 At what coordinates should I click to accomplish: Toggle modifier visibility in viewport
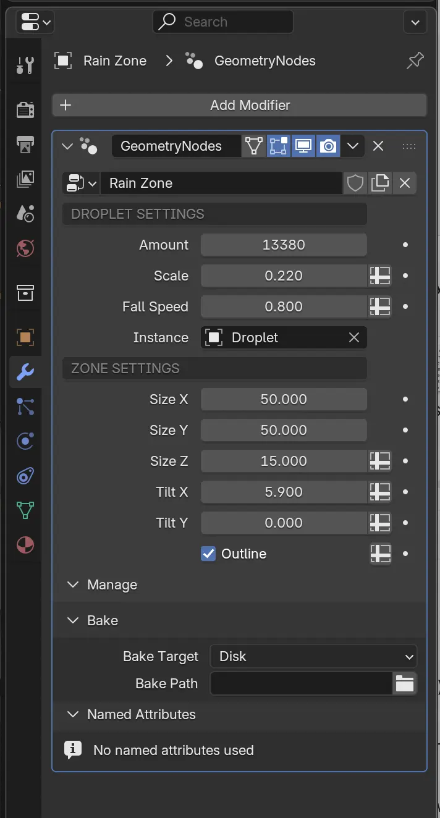click(303, 146)
